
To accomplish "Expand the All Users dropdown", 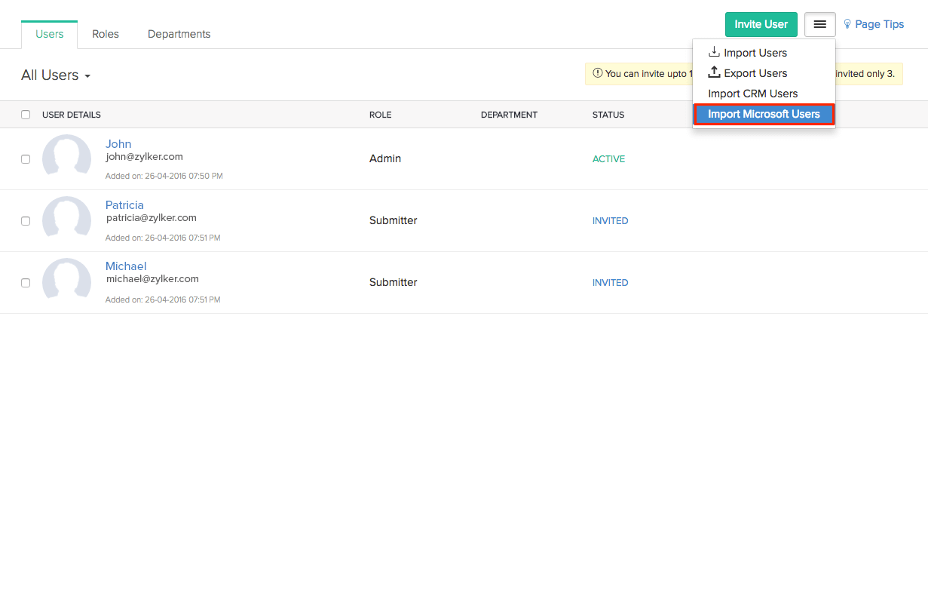I will pos(56,75).
